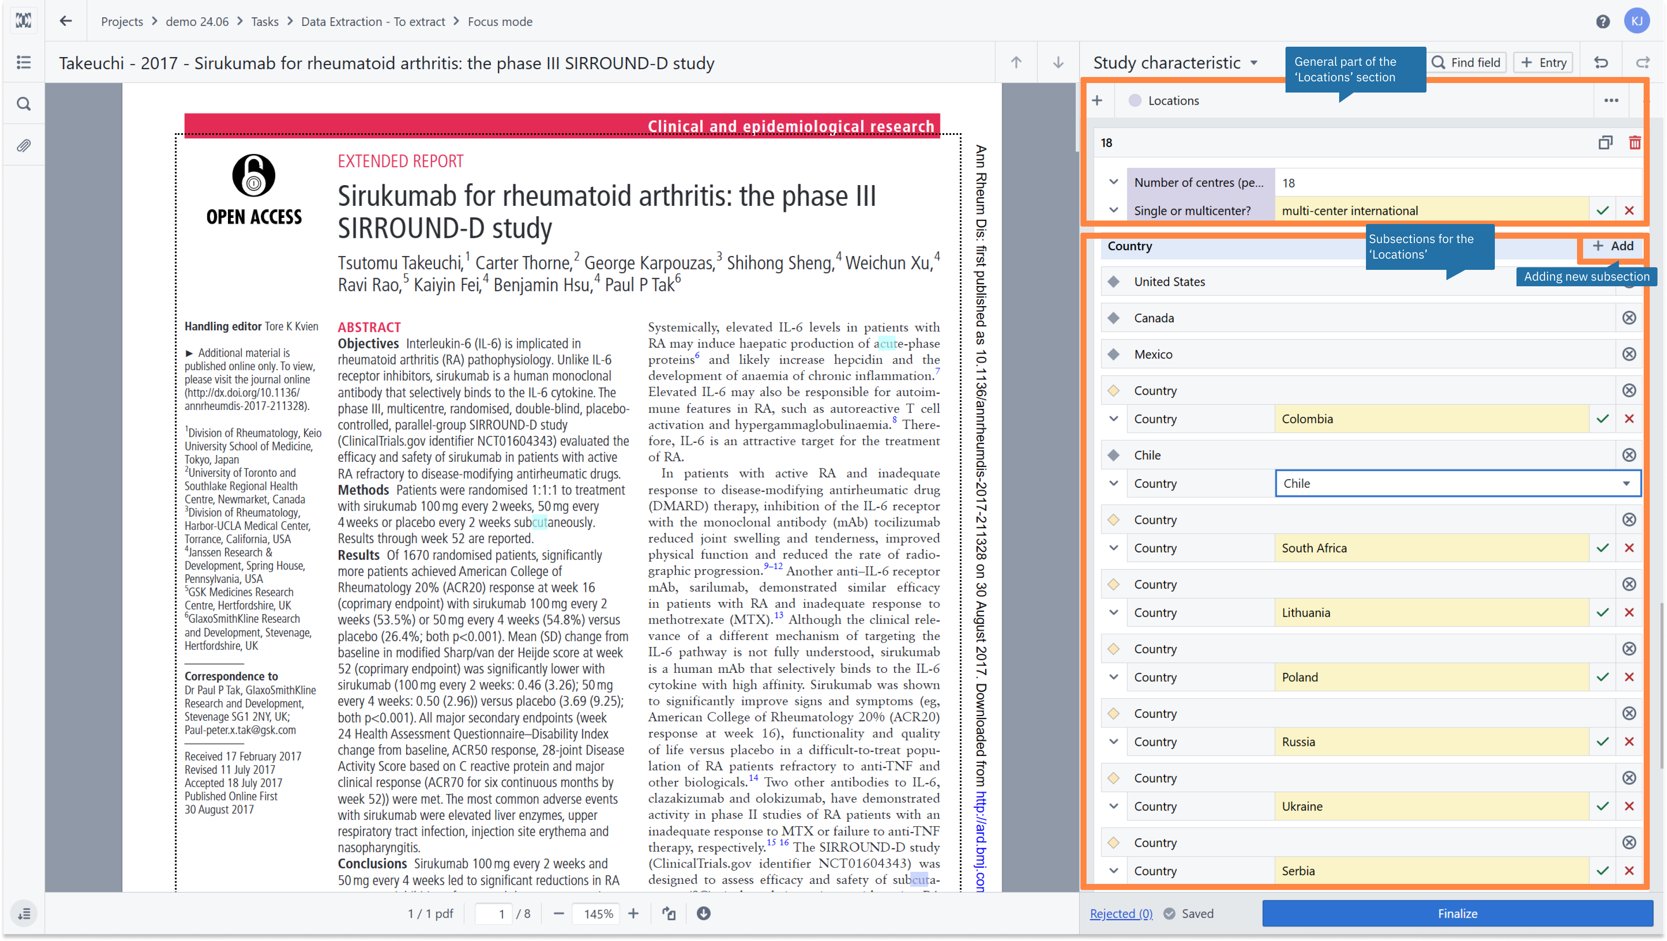Go to previous reference with up arrow
The image size is (1667, 941).
1016,62
